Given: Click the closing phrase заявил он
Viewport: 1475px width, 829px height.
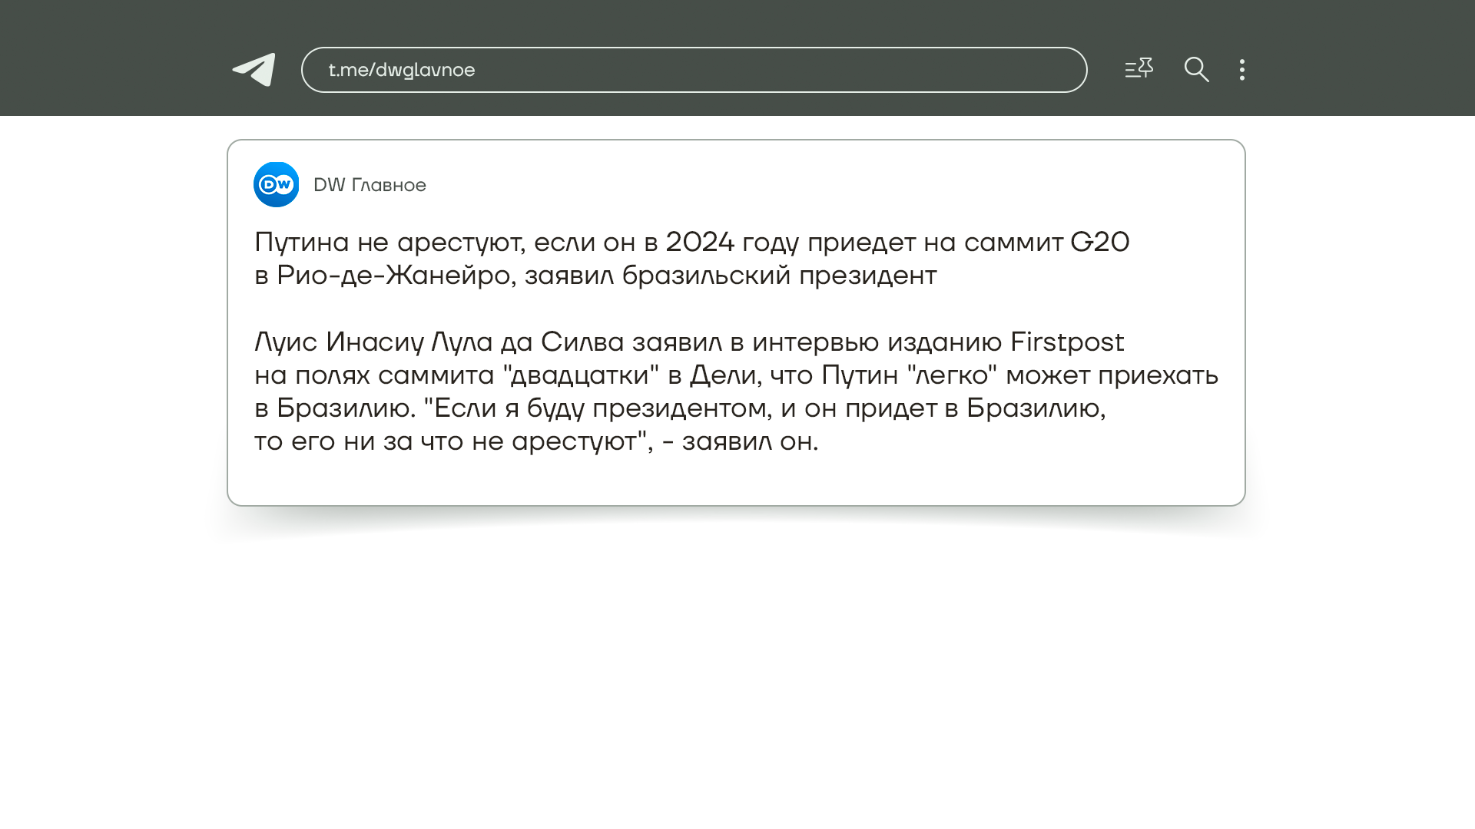Looking at the screenshot, I should (749, 441).
